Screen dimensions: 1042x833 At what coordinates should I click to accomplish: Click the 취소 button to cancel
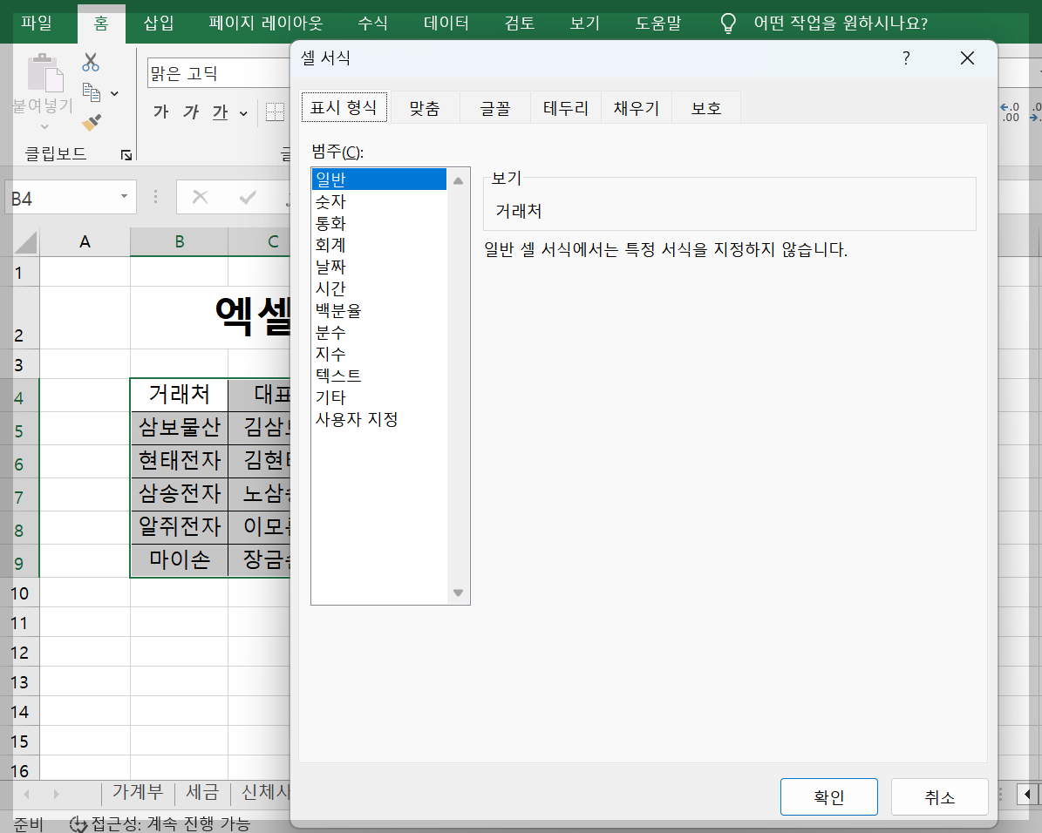(x=939, y=796)
